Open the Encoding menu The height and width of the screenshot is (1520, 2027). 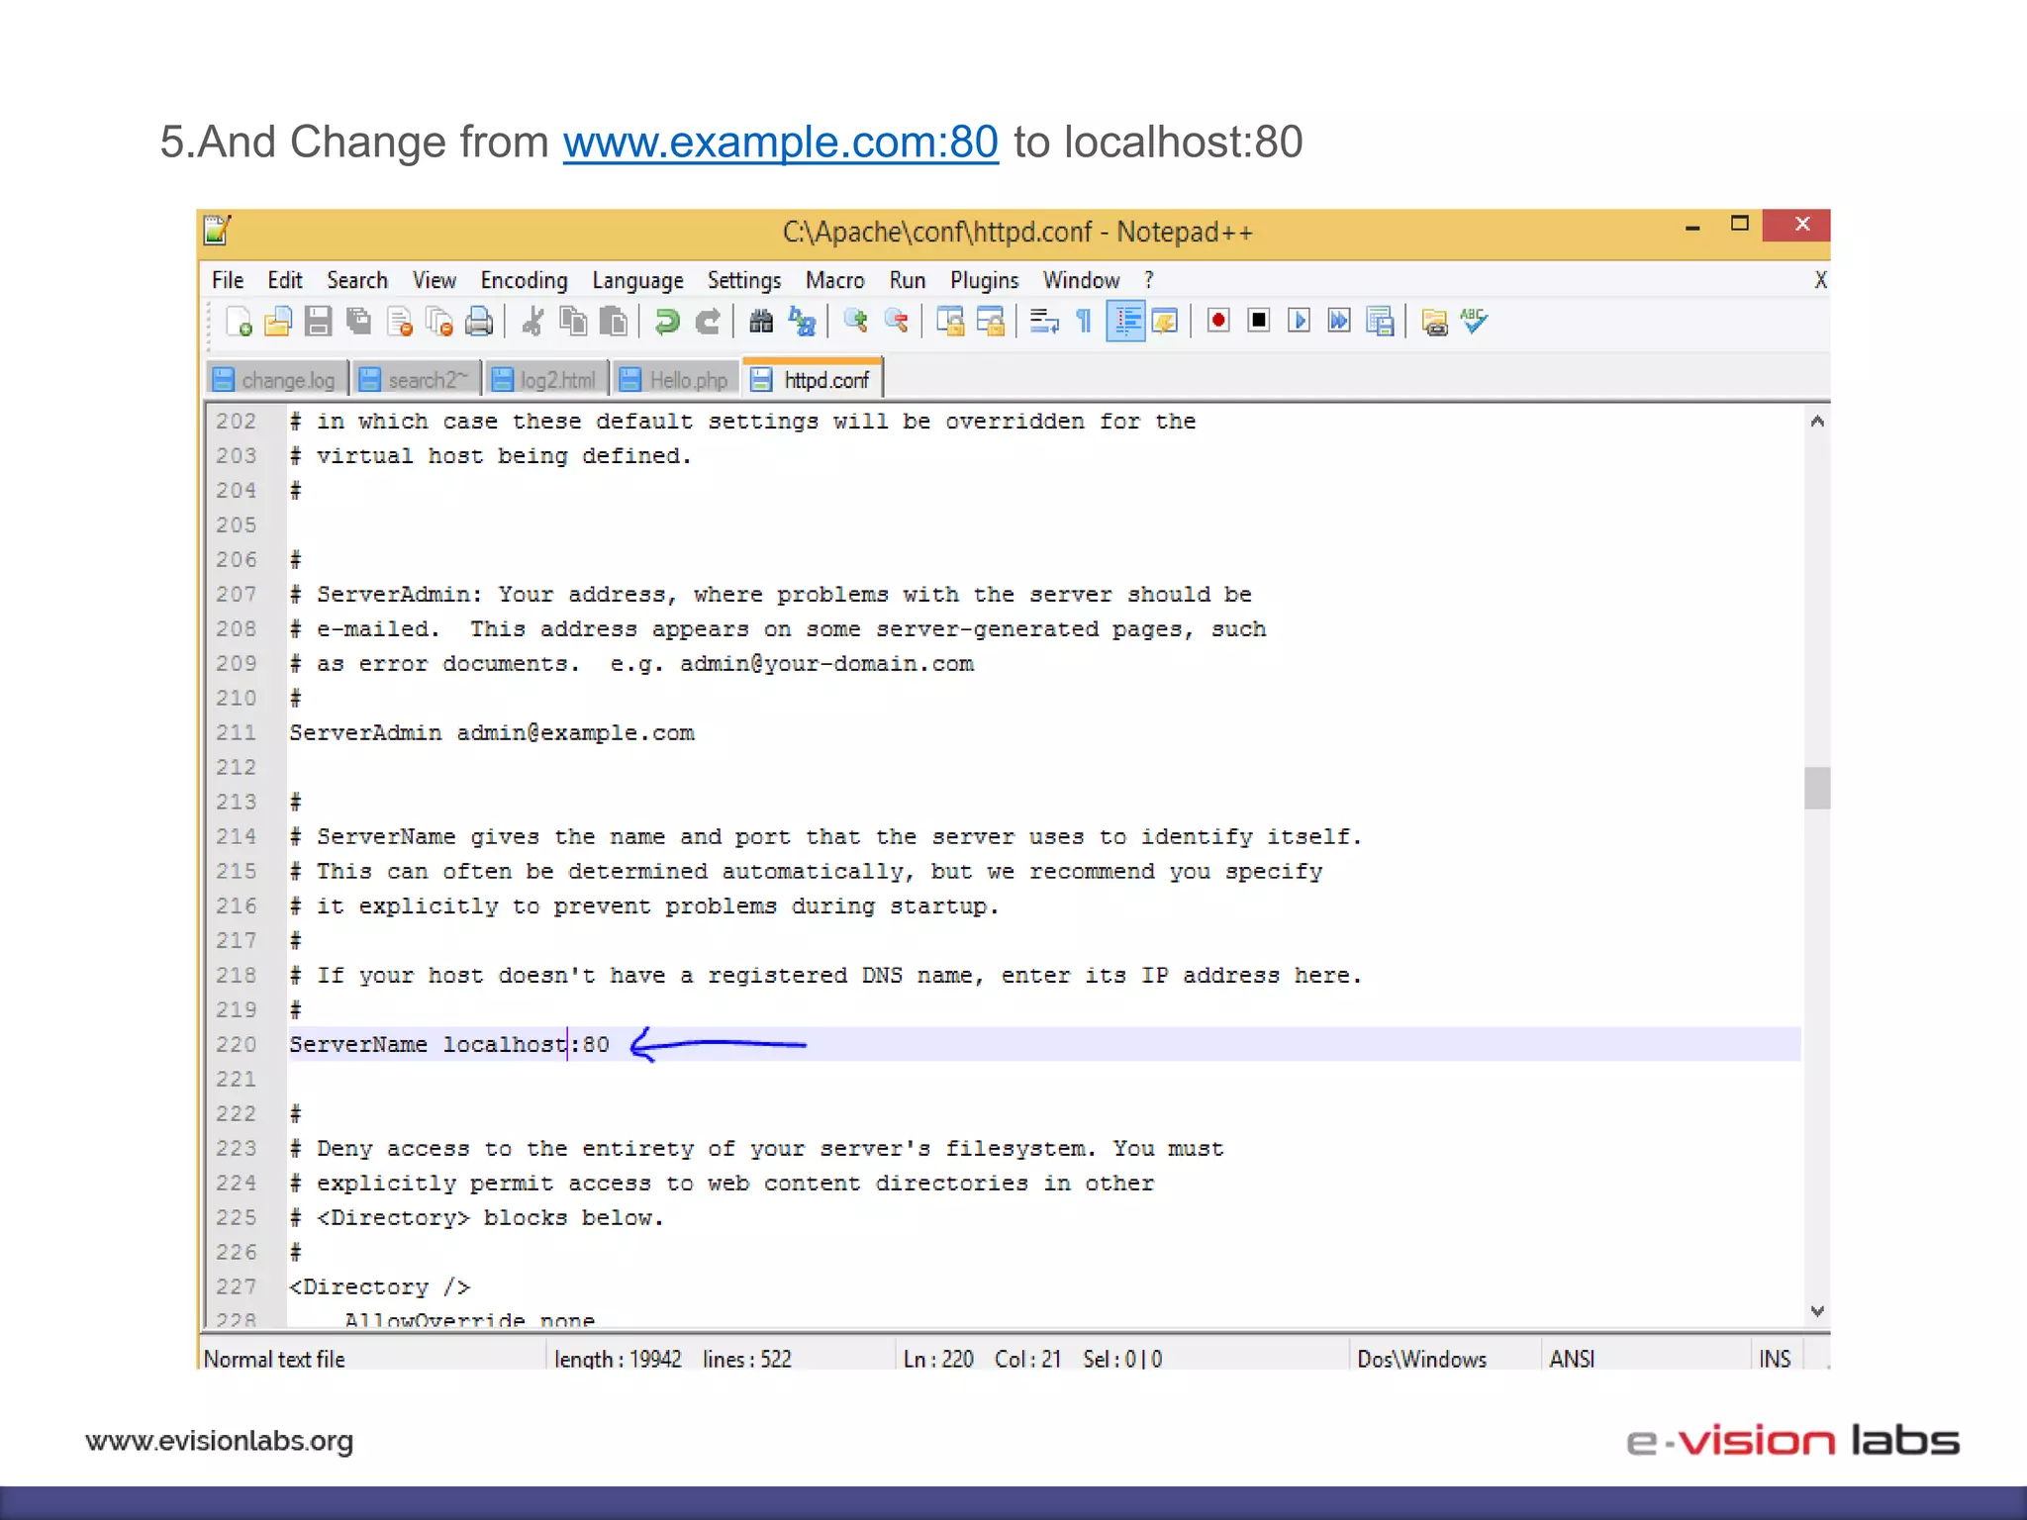coord(525,280)
